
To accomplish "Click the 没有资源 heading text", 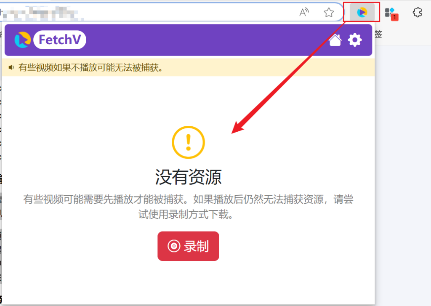I will pos(188,177).
